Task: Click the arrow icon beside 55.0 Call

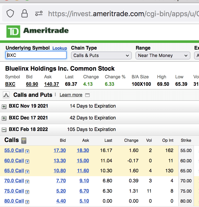Action: (x=27, y=151)
